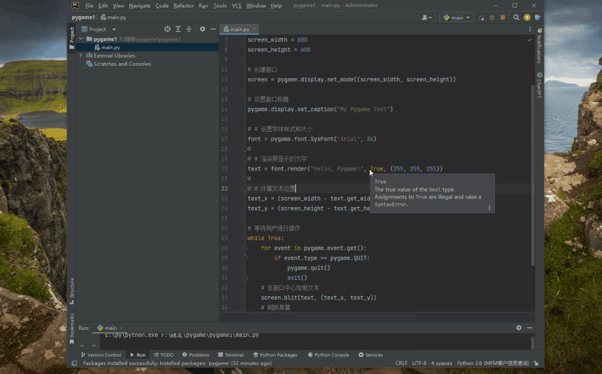Open the main run configuration dropdown
602x374 pixels.
[x=457, y=18]
